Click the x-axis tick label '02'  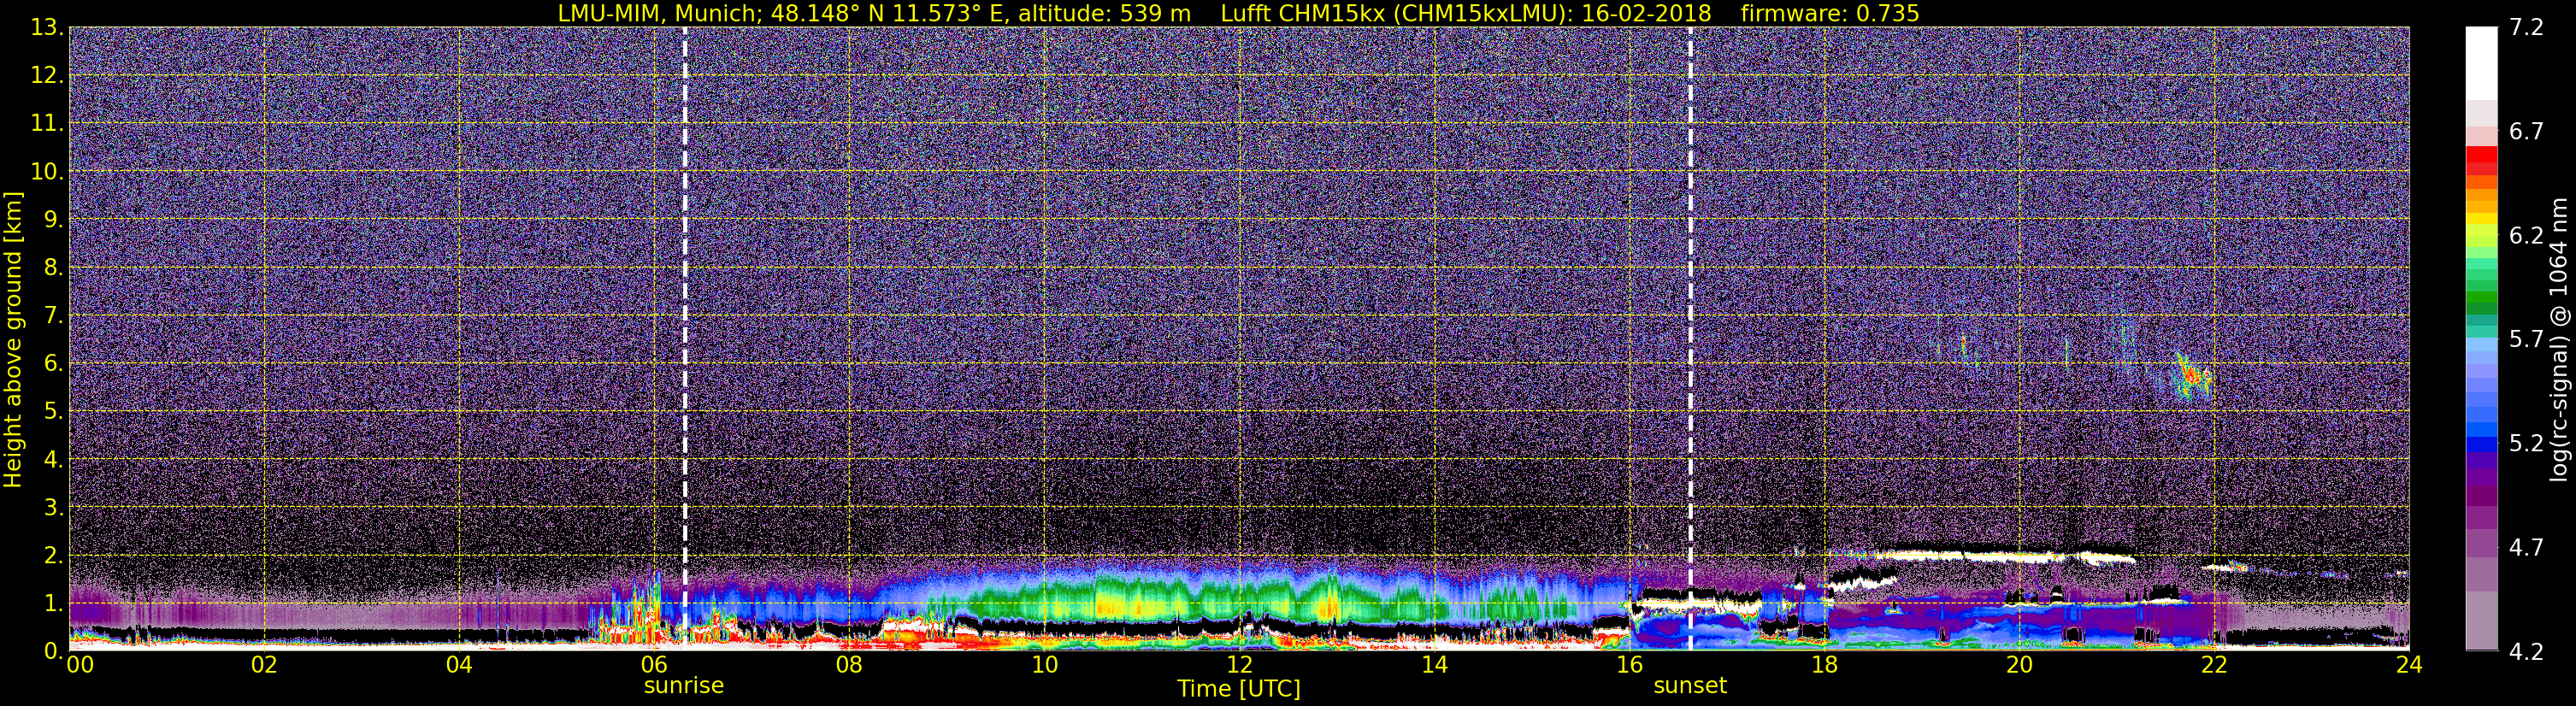(264, 666)
